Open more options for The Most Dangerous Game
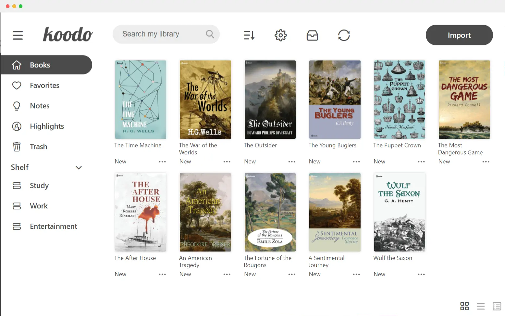This screenshot has width=505, height=316. tap(486, 161)
